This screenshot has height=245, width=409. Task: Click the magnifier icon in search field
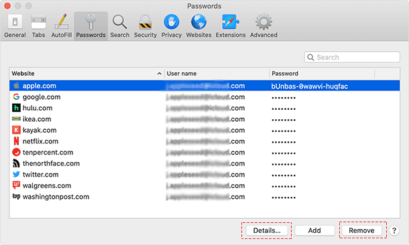[x=310, y=58]
